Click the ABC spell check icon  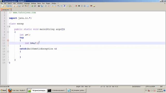pos(91,6)
